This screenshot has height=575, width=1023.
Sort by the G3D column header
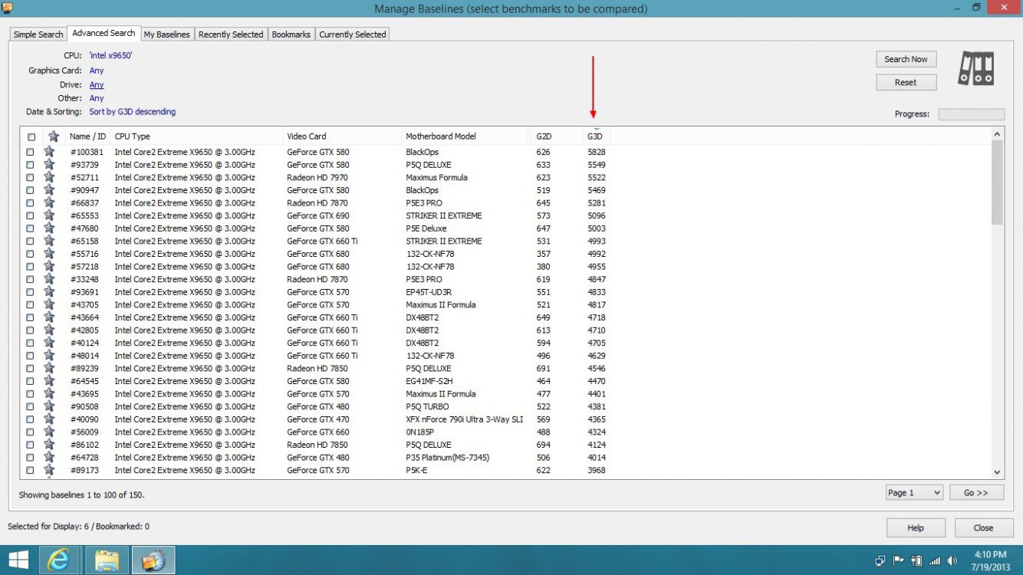[x=596, y=136]
